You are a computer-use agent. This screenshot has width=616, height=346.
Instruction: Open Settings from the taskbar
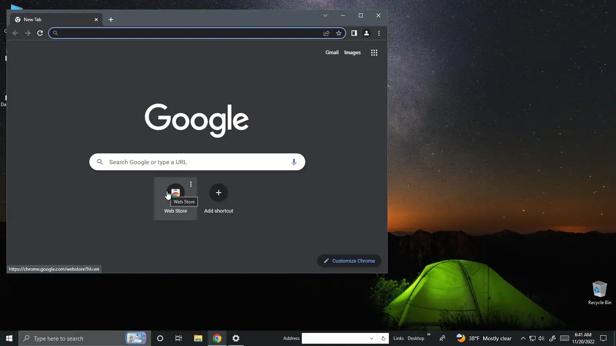[x=236, y=338]
